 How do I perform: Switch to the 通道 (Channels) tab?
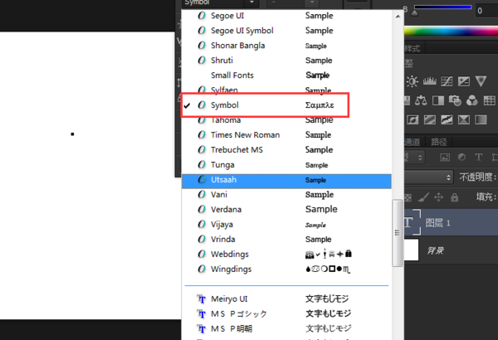click(412, 142)
